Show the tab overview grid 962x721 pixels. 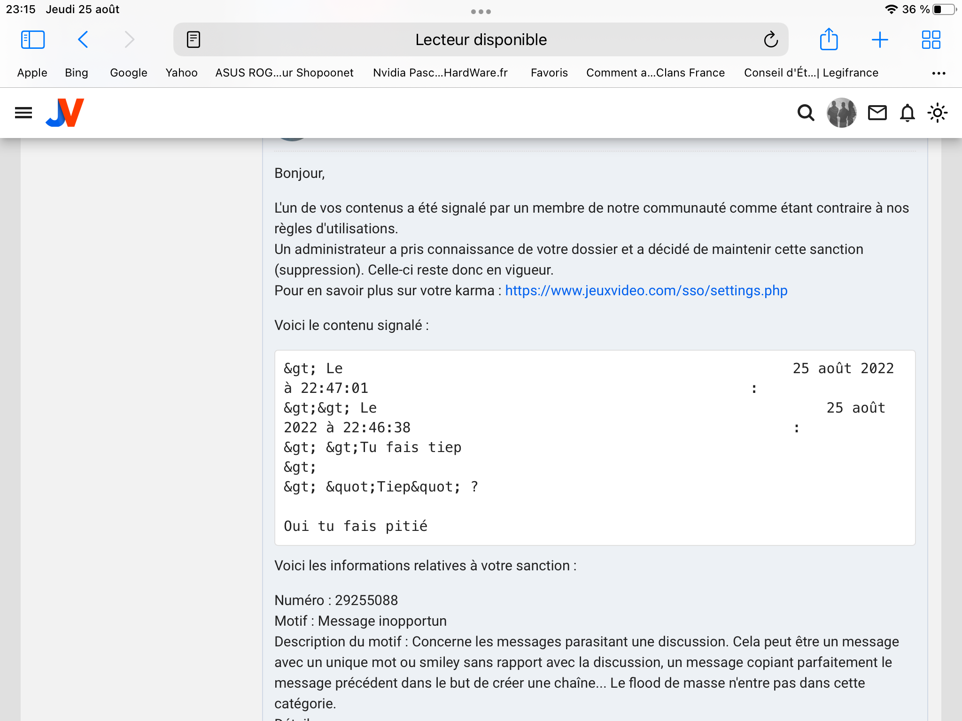[x=931, y=40]
